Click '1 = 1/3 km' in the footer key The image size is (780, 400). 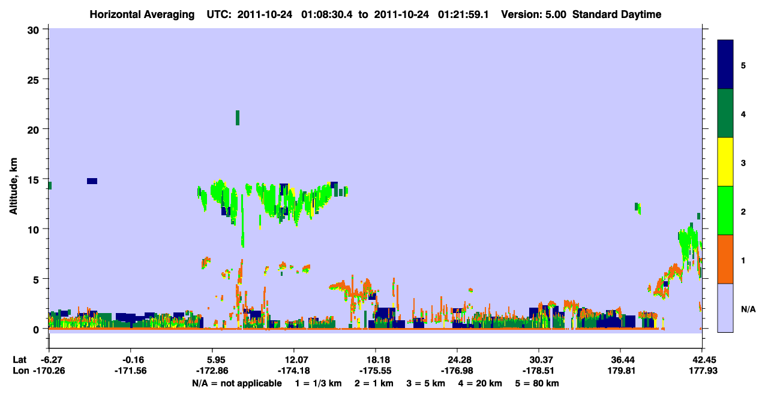coord(319,383)
